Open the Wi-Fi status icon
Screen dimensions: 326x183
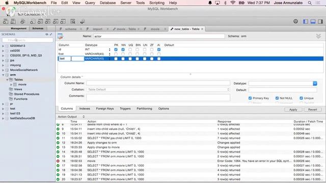click(233, 3)
